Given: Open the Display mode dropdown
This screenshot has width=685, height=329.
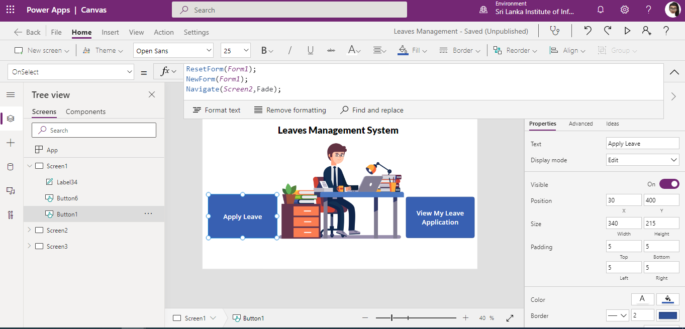Looking at the screenshot, I should pyautogui.click(x=643, y=160).
